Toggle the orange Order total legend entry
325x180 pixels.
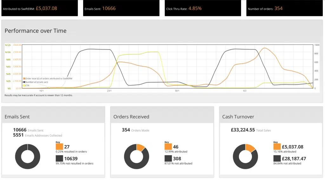(x=48, y=79)
